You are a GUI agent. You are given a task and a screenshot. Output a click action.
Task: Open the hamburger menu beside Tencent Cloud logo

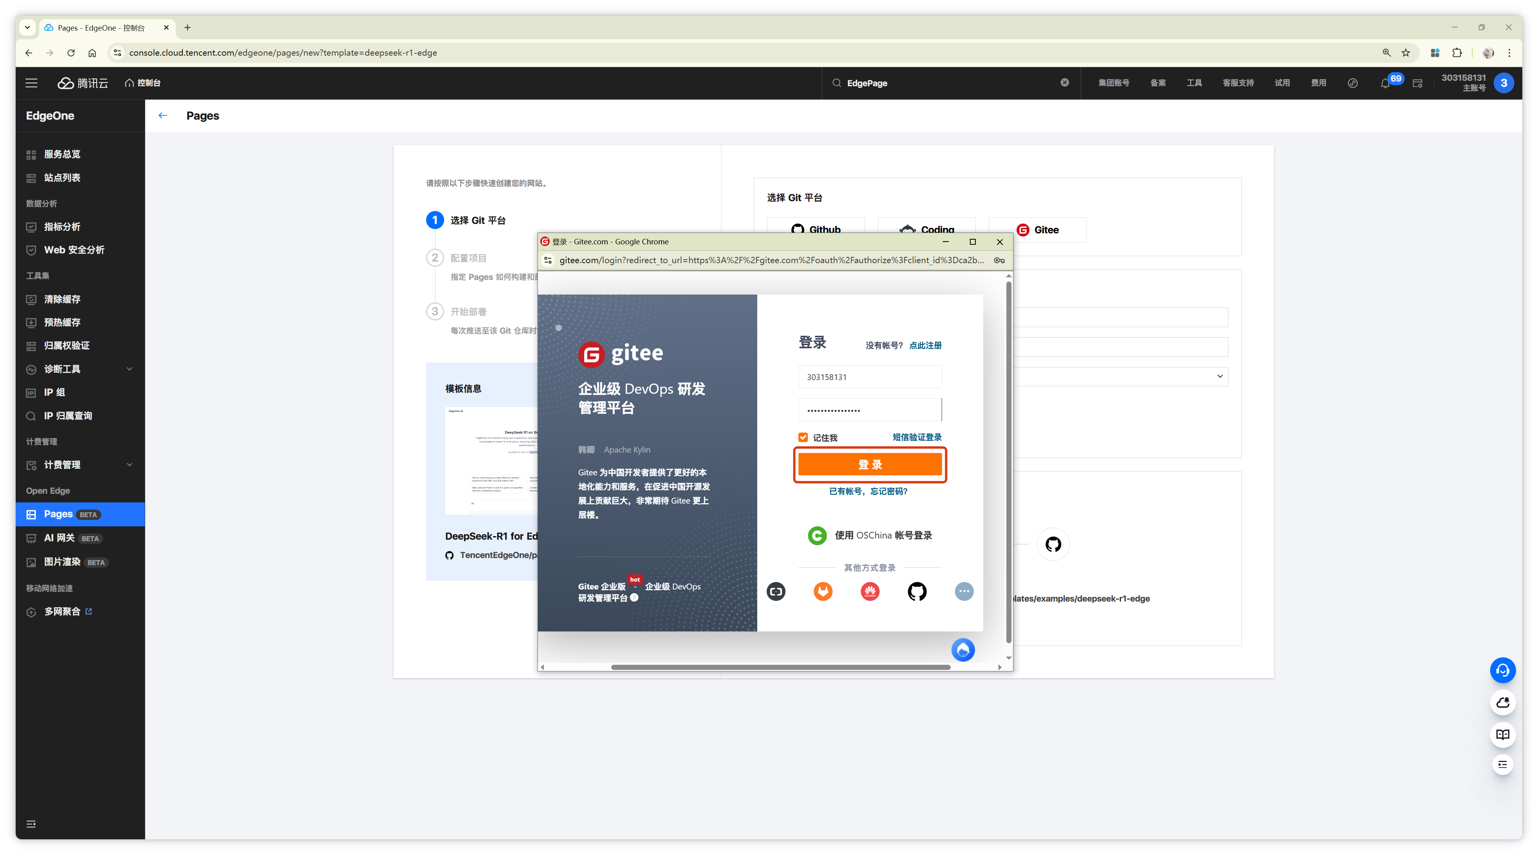[32, 83]
